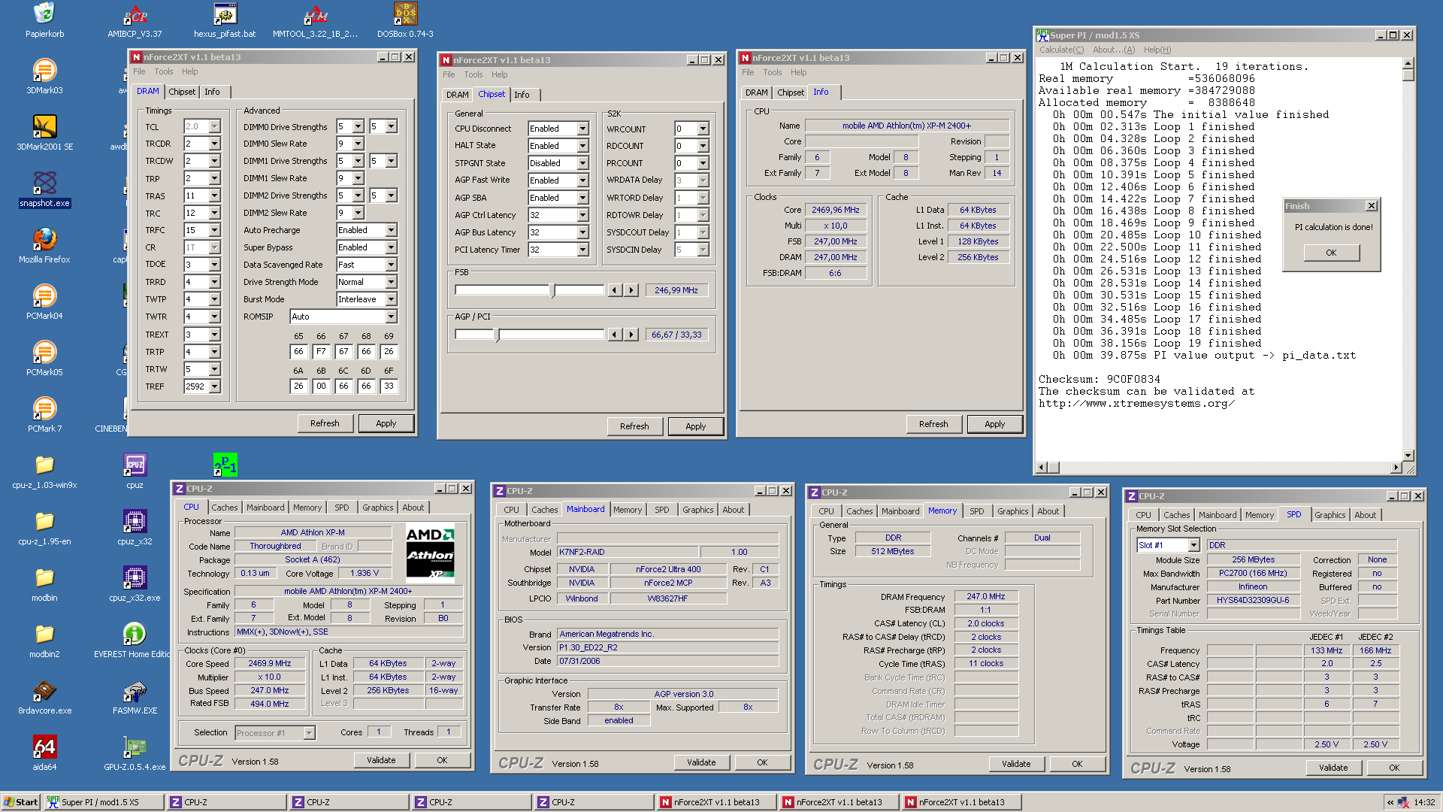The width and height of the screenshot is (1443, 812).
Task: Click OK in CPU-Z Memory window
Action: coord(1077,764)
